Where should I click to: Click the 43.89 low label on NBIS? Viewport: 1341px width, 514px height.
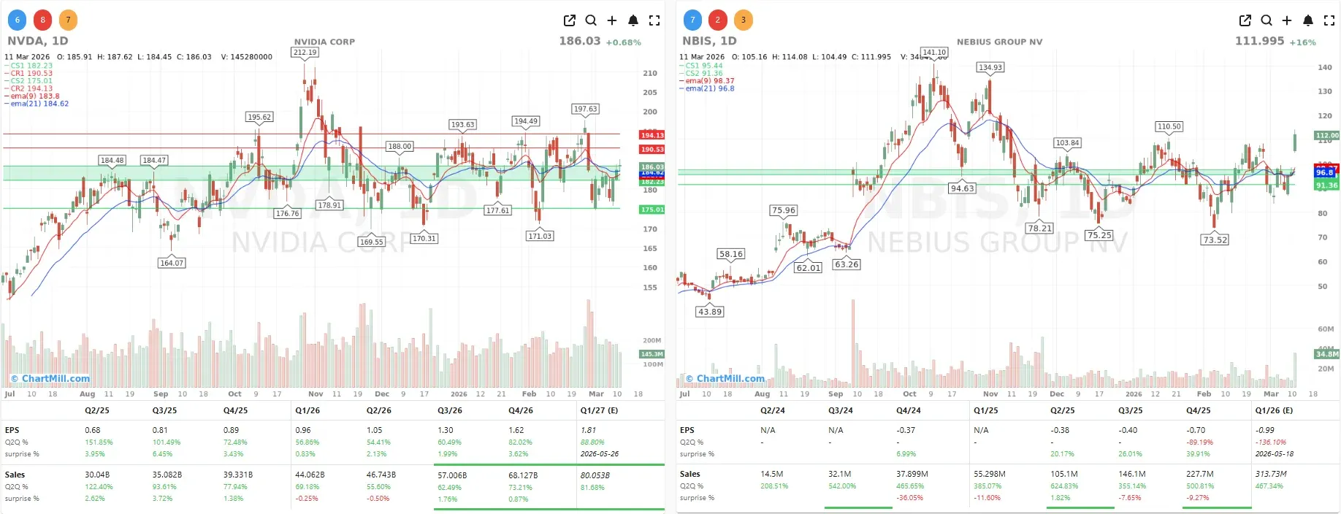710,312
